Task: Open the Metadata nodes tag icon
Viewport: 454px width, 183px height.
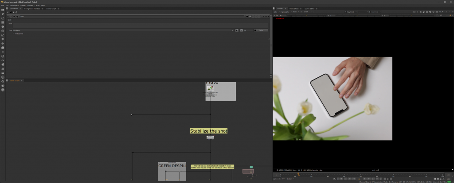Action: tap(3, 65)
